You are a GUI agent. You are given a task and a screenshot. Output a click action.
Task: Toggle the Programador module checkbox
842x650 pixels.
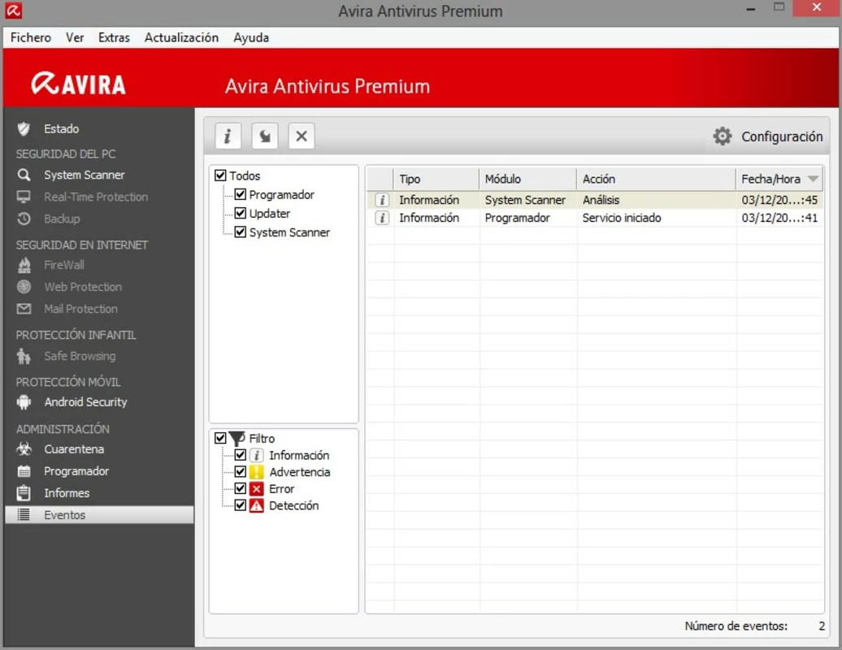coord(240,194)
